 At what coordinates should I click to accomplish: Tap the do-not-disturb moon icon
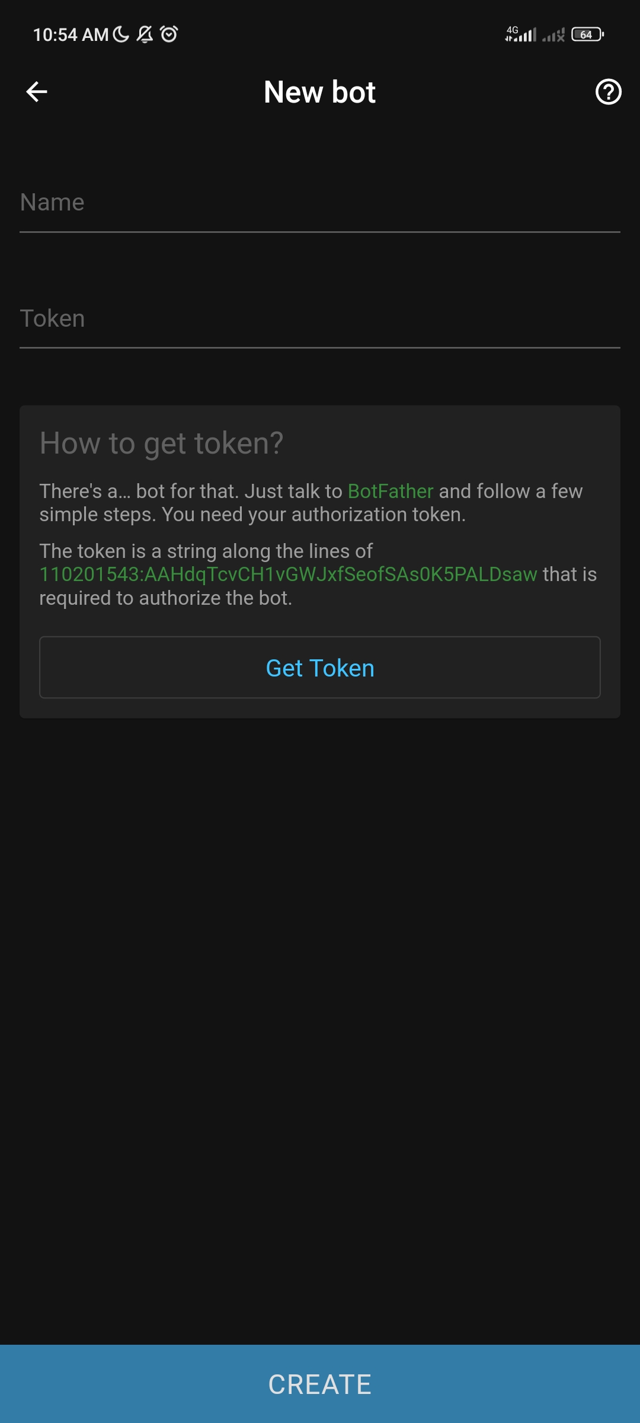coord(121,34)
